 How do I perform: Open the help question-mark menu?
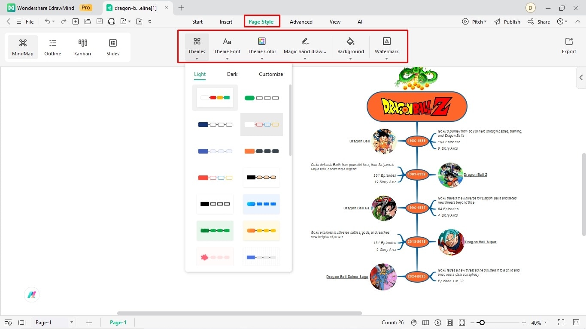coord(562,22)
